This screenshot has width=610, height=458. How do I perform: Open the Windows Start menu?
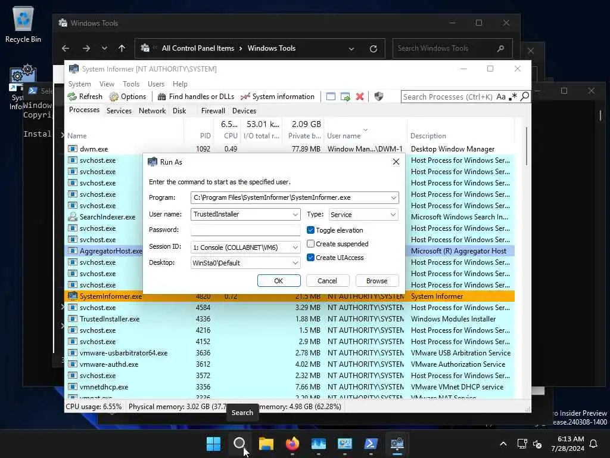pos(213,444)
